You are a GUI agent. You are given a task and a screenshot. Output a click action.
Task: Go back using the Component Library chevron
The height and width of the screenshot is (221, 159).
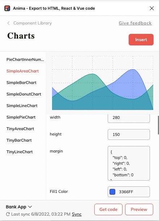click(x=8, y=23)
